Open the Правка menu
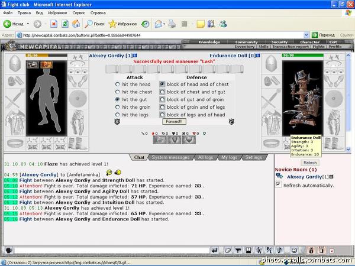The width and height of the screenshot is (355, 266). click(24, 13)
